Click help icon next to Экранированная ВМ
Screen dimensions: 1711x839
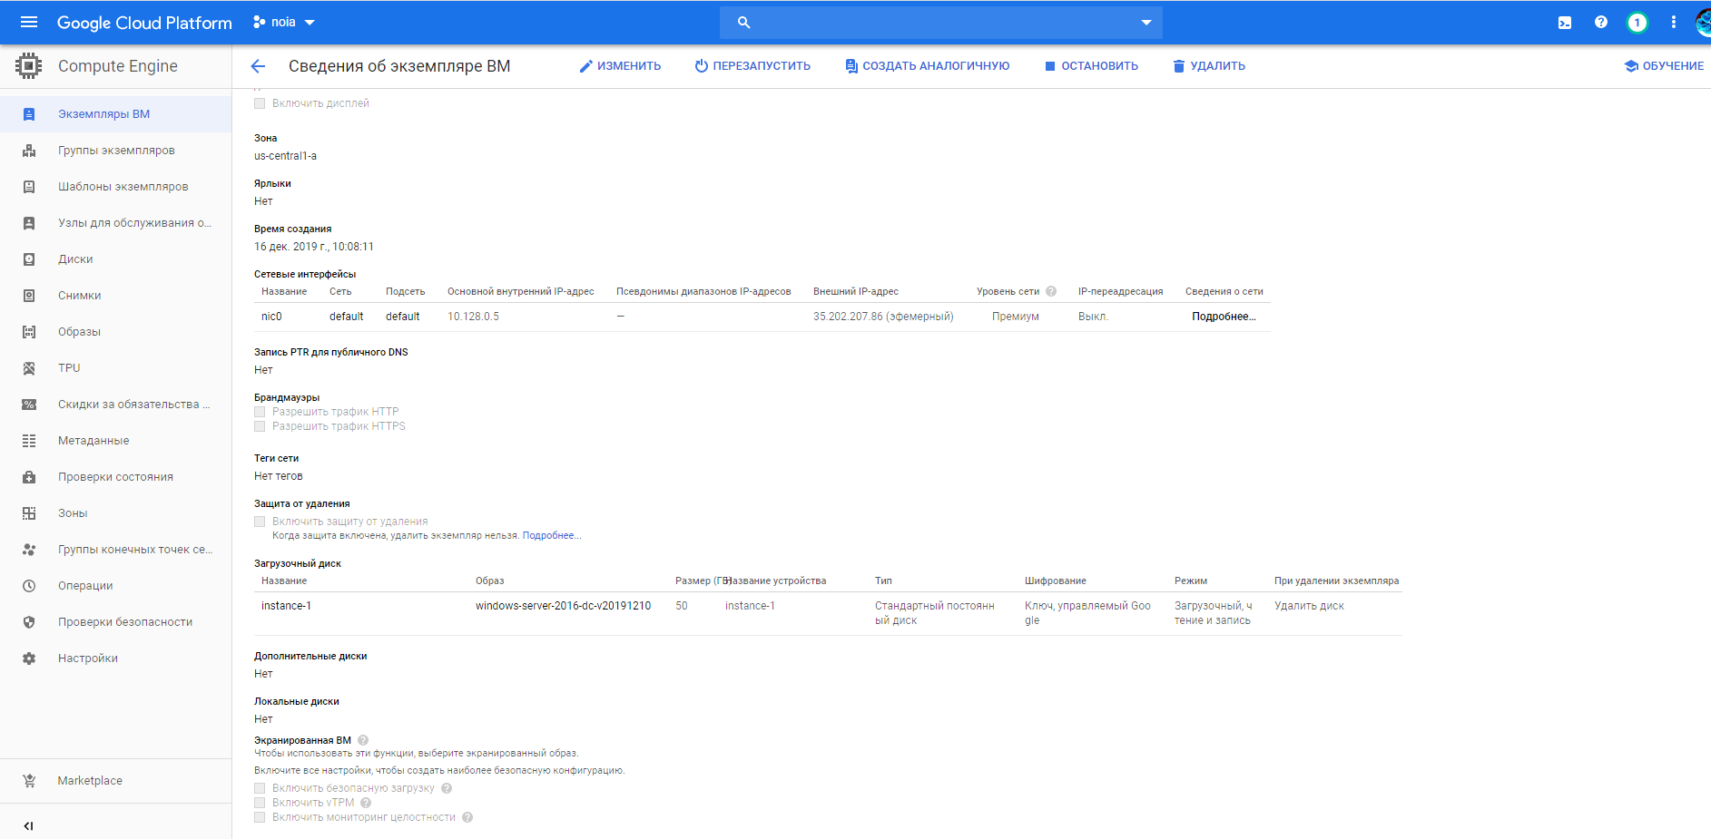click(x=363, y=740)
